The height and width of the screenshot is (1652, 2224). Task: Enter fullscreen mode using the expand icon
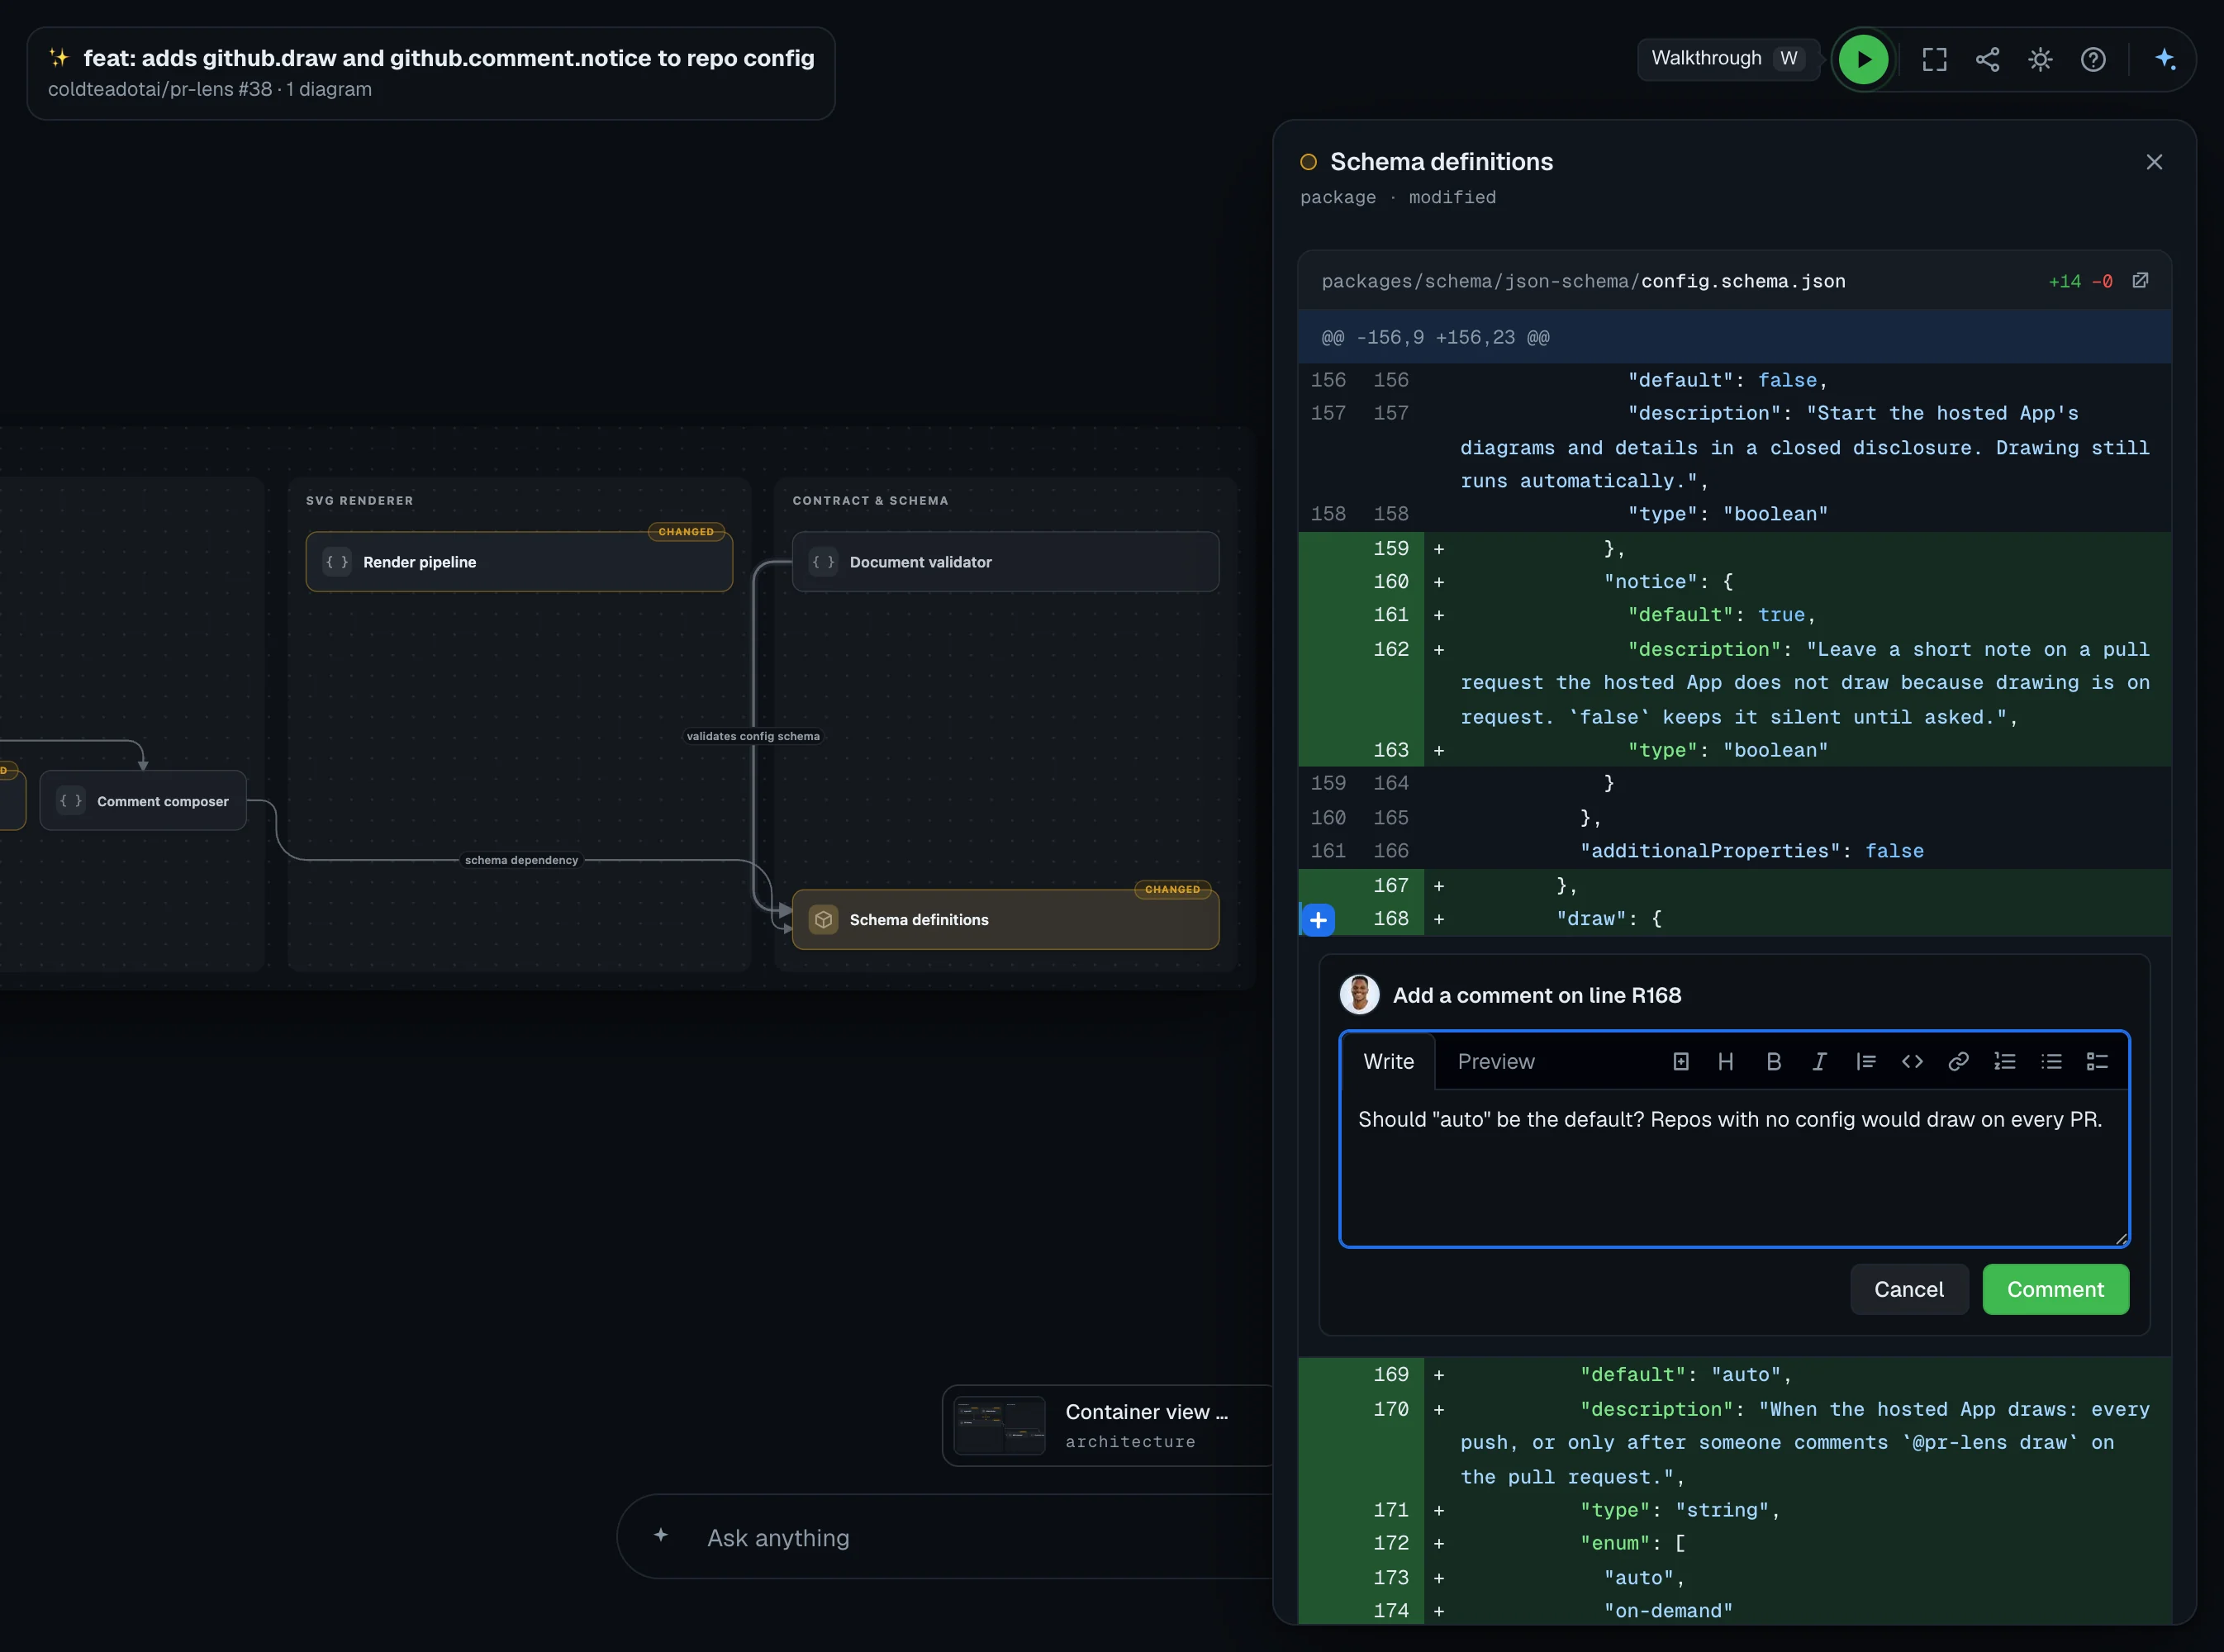(1934, 59)
